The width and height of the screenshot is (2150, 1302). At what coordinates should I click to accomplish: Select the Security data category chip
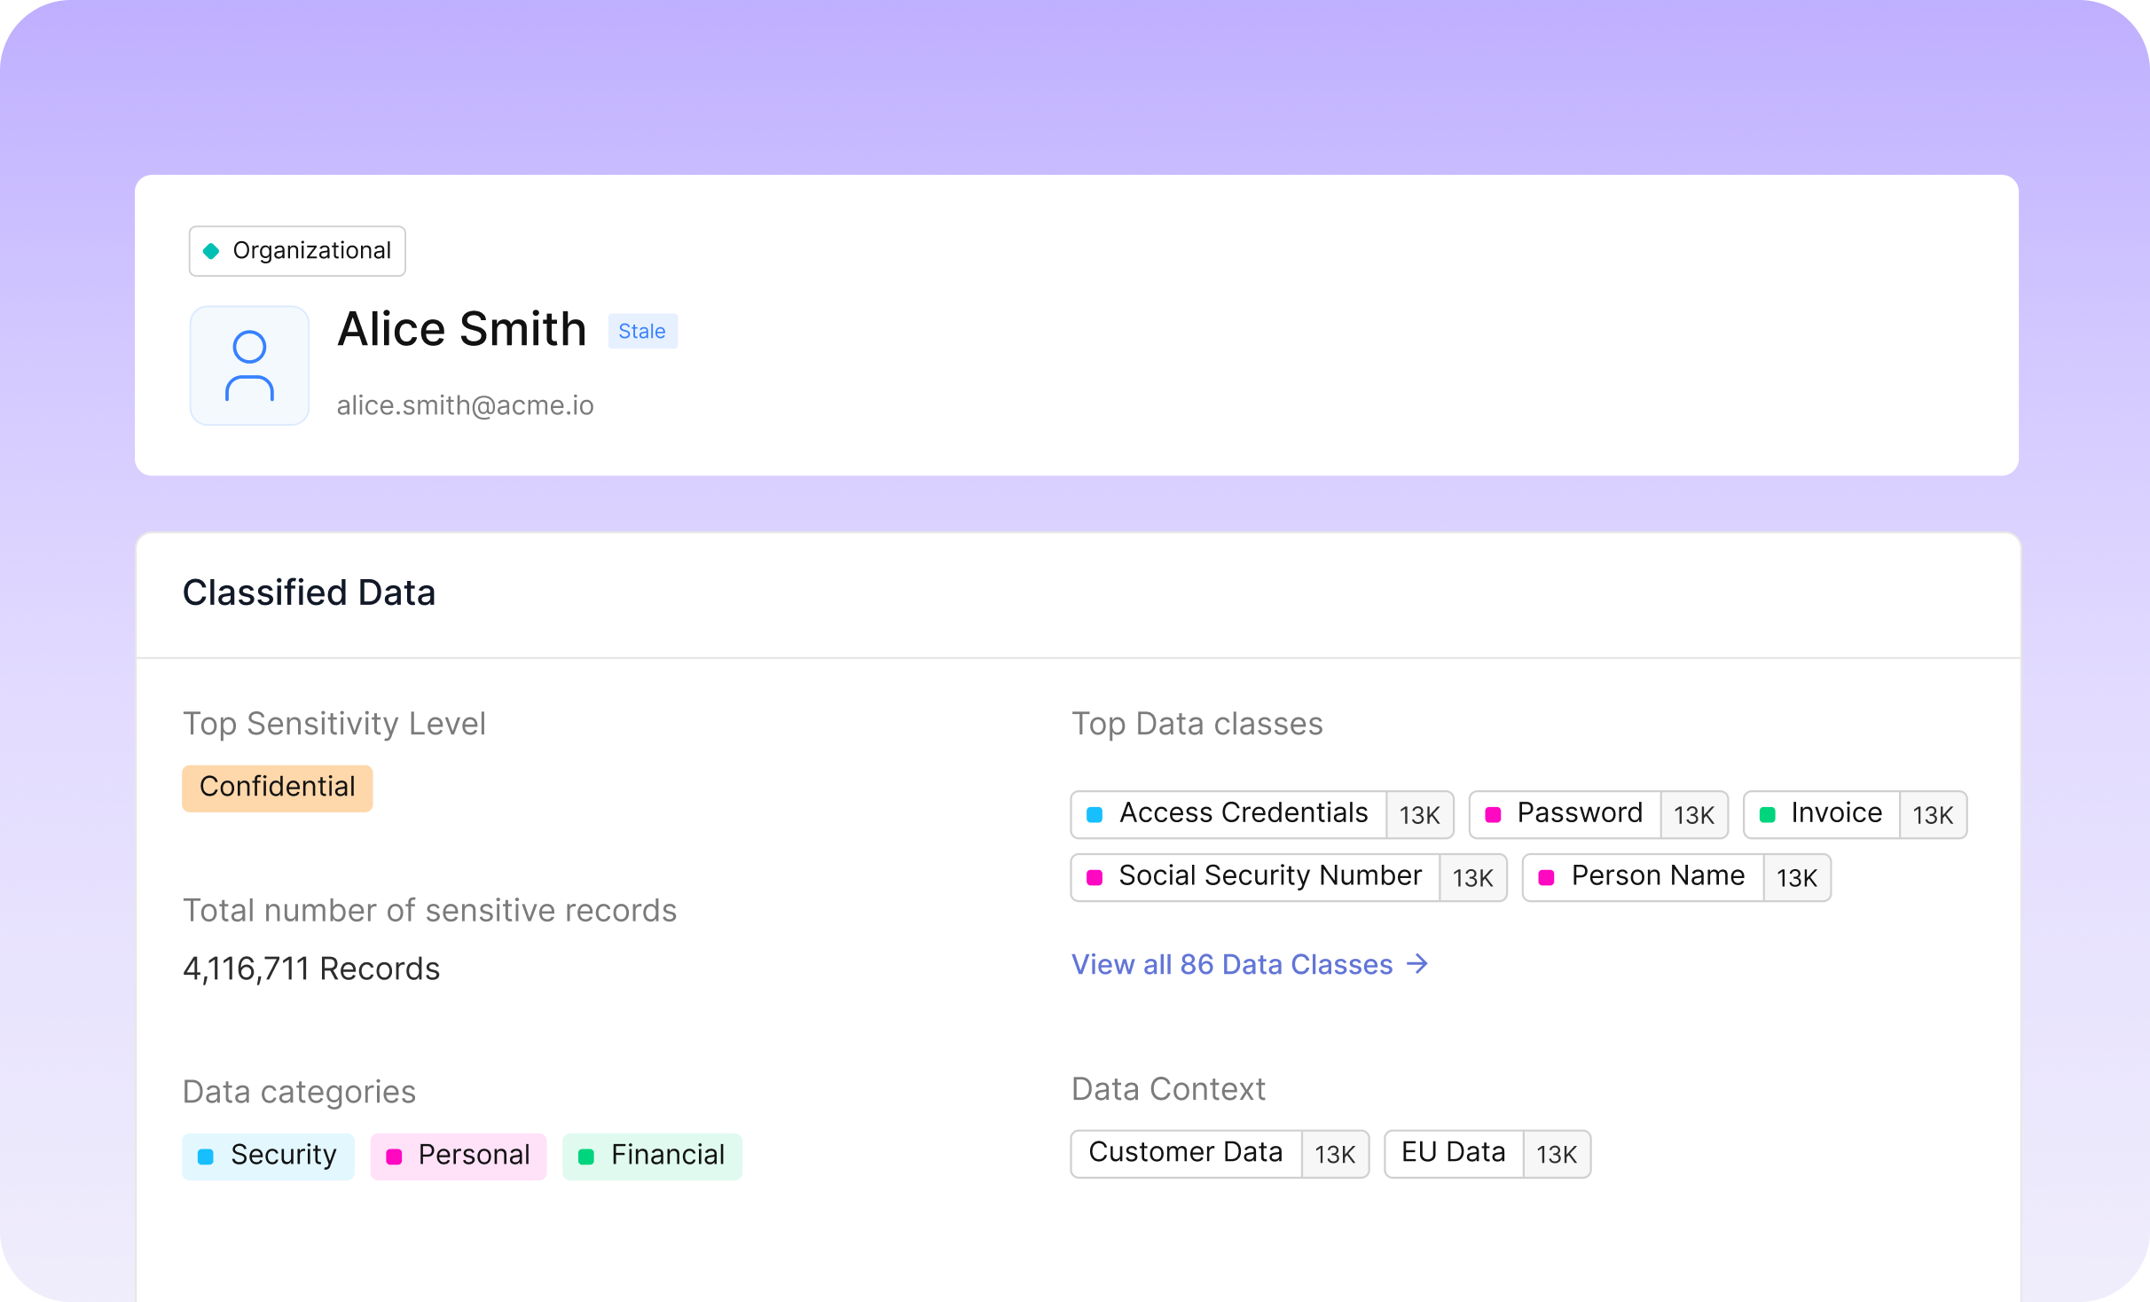(x=268, y=1156)
